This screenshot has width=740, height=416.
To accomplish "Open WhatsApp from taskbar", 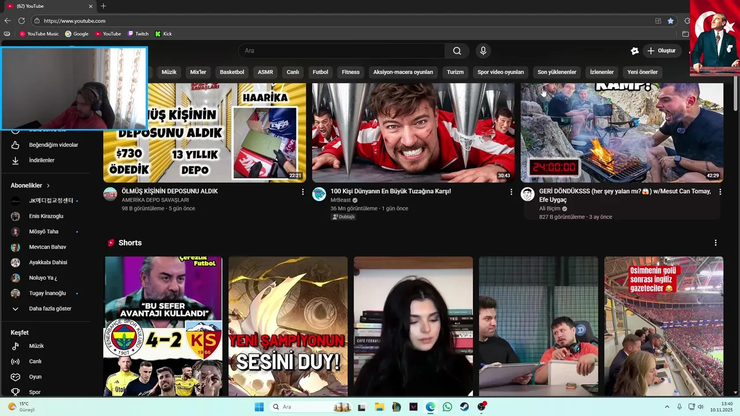I will coord(447,407).
